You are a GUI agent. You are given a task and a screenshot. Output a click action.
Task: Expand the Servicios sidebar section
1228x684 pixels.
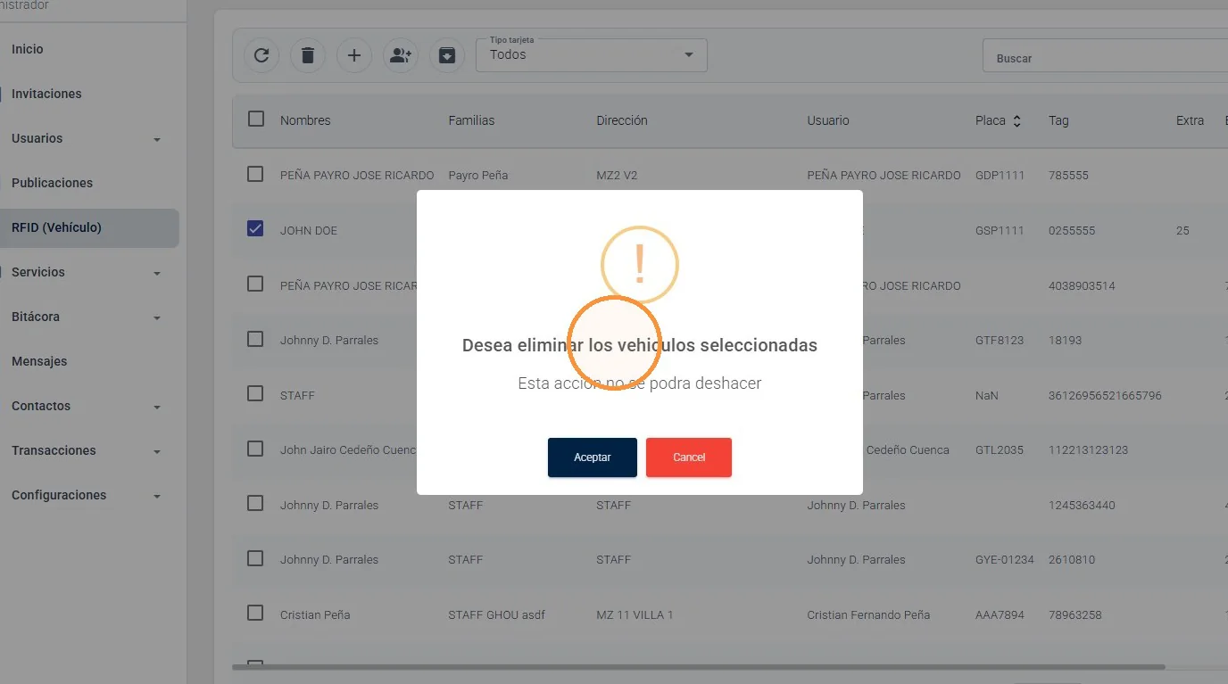(157, 273)
